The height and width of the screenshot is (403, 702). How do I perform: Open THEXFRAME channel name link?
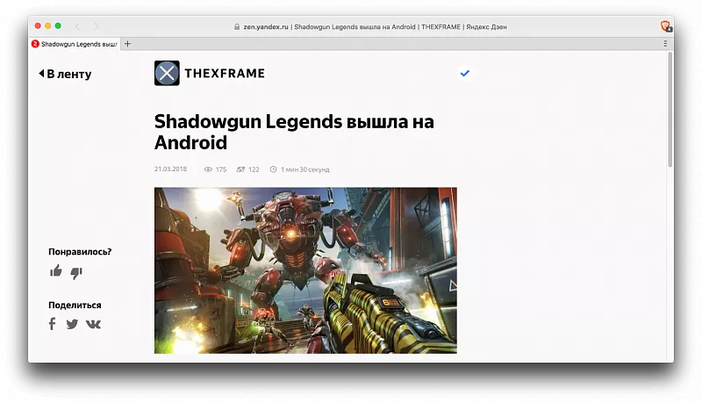pyautogui.click(x=224, y=73)
